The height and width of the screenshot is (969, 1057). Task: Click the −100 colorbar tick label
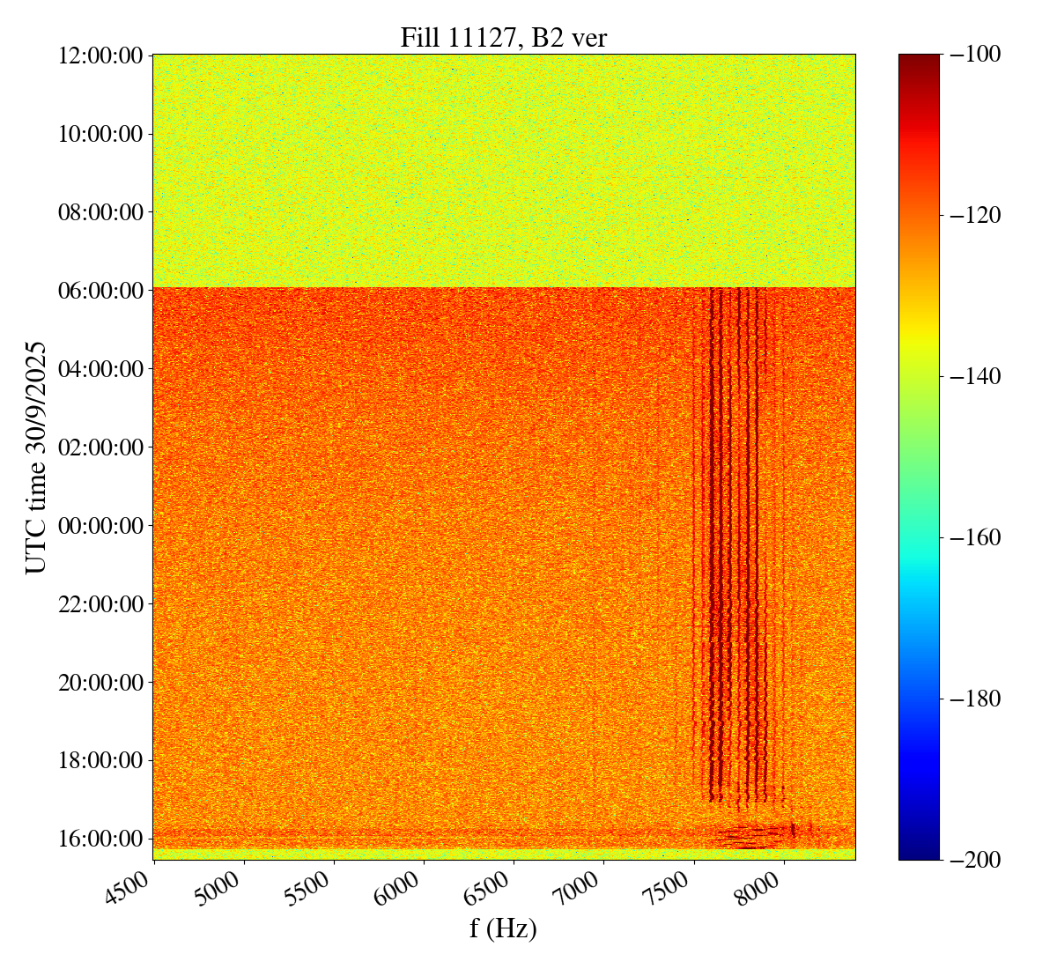(974, 55)
